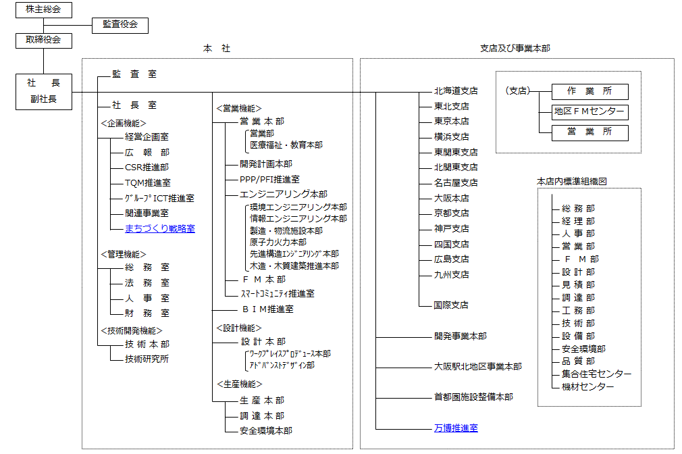Click 大阪駅北地区事業本部 text
The width and height of the screenshot is (682, 454).
[477, 366]
